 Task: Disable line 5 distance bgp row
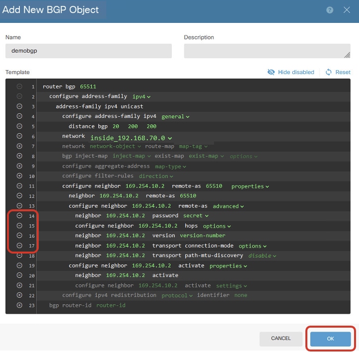click(x=19, y=126)
